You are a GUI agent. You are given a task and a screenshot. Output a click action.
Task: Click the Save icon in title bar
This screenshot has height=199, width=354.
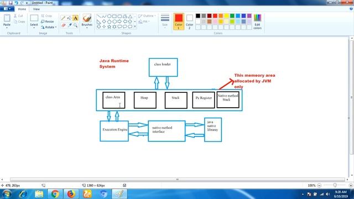11,3
